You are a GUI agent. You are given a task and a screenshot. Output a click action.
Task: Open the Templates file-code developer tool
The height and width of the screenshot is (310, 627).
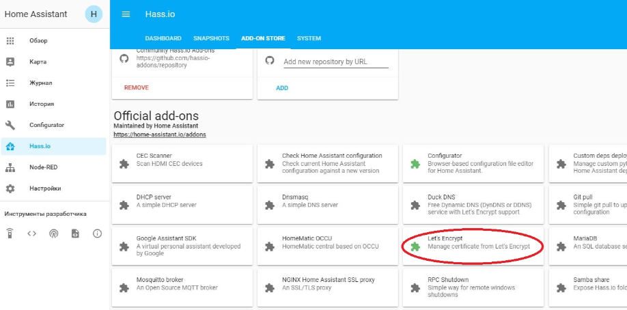[75, 234]
